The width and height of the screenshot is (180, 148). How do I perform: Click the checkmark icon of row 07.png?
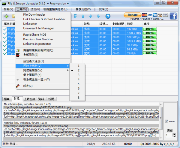[5, 53]
